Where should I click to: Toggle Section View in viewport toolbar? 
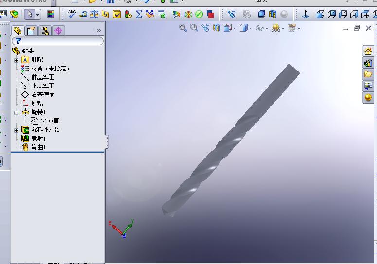(216, 28)
